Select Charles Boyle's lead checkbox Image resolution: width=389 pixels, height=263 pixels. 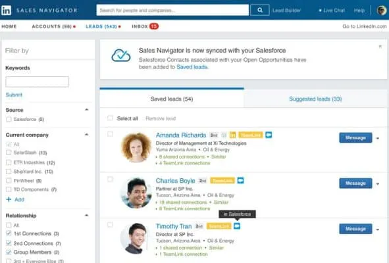coord(110,179)
